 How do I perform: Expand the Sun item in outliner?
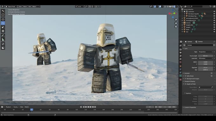(x=182, y=32)
